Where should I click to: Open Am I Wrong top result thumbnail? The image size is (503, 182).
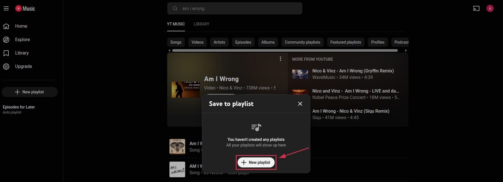click(x=186, y=89)
